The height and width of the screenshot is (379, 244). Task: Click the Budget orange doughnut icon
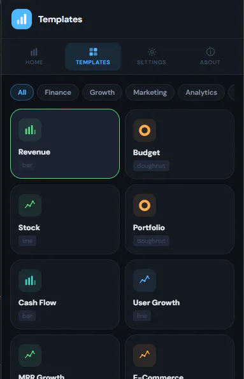(x=145, y=130)
